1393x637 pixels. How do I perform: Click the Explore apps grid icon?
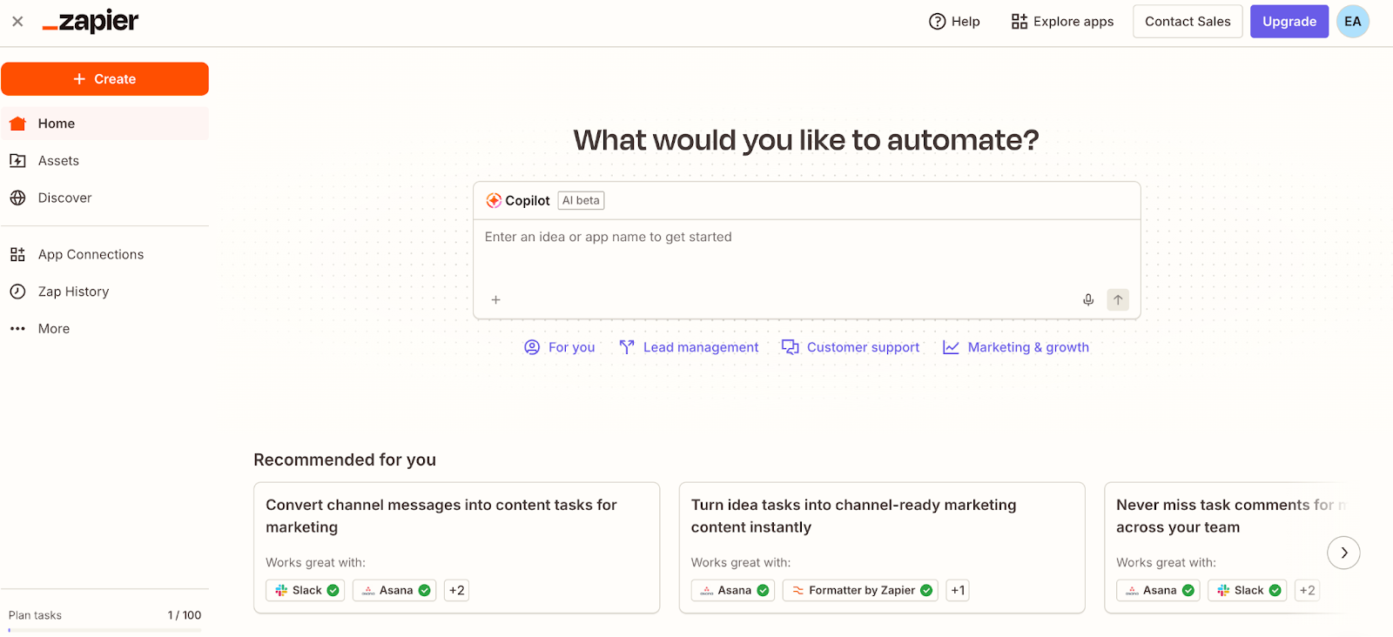tap(1019, 22)
